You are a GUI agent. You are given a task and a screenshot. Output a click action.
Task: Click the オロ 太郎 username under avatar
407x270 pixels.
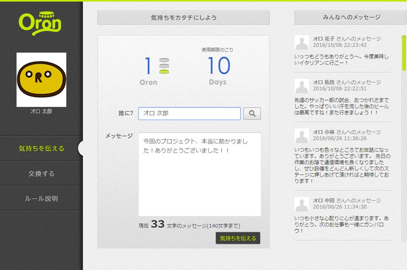tap(41, 111)
